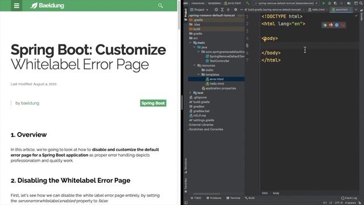Open the TODO tool window
Image resolution: width=364 pixels, height=205 pixels.
196,198
